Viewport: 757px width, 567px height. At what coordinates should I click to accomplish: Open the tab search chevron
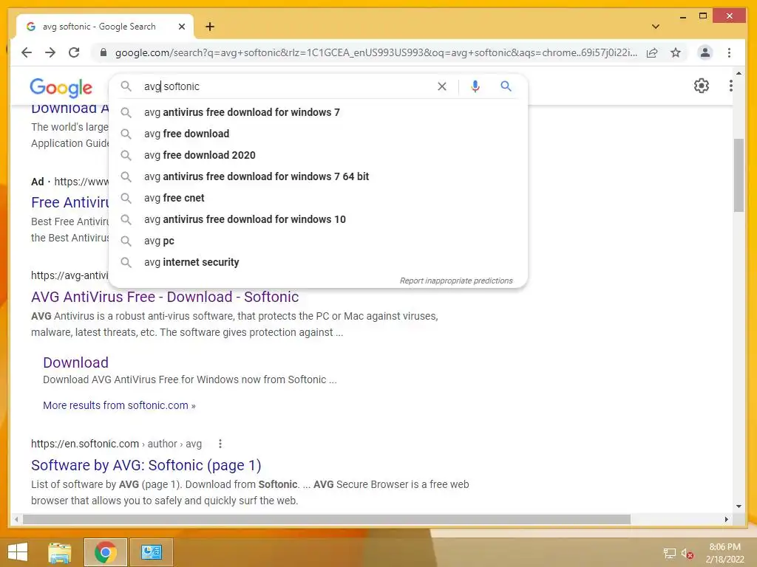655,27
